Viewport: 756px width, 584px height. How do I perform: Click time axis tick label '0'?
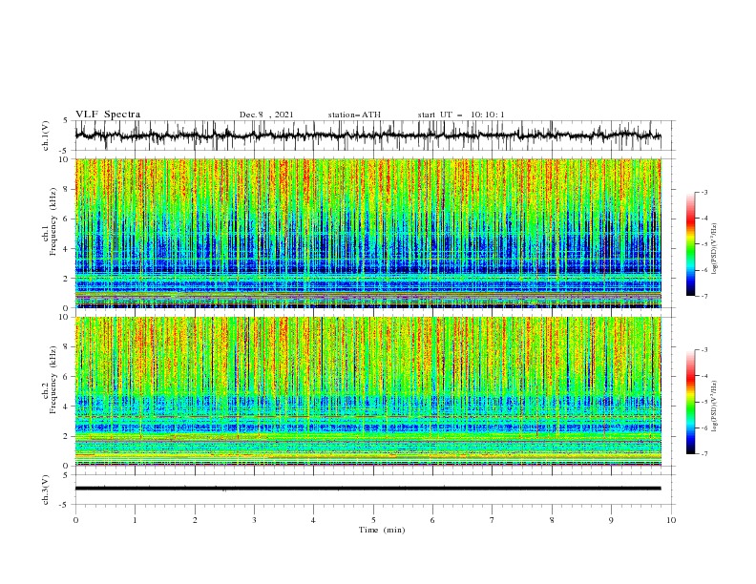(75, 520)
